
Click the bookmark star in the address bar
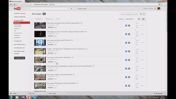(x=164, y=4)
